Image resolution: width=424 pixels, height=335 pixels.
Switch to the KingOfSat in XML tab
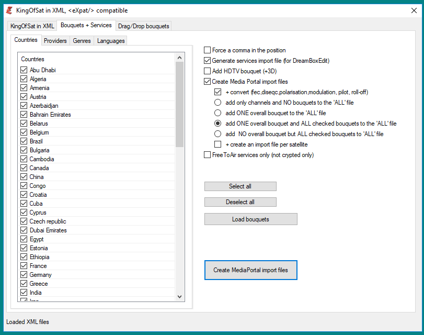pos(32,26)
